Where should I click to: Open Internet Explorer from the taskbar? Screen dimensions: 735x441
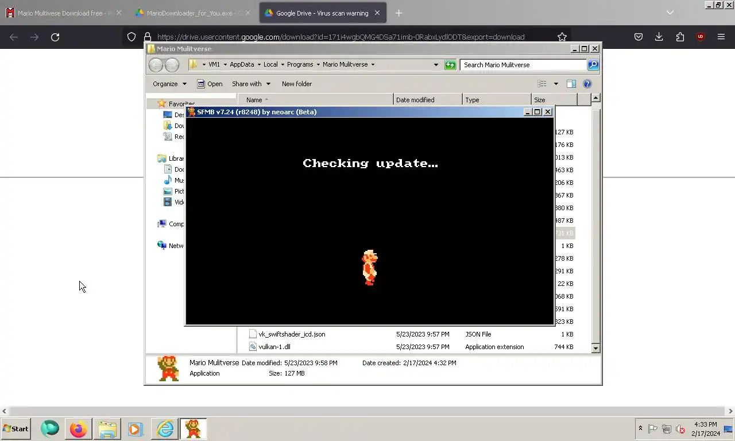(165, 429)
